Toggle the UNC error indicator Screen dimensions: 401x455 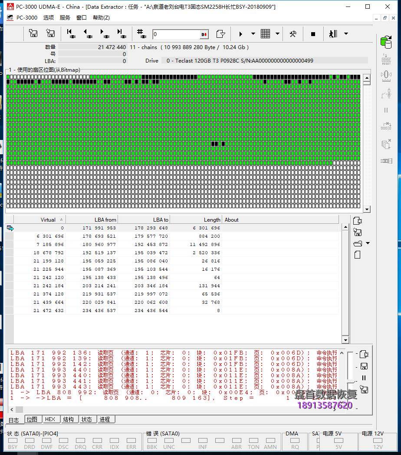click(x=169, y=441)
